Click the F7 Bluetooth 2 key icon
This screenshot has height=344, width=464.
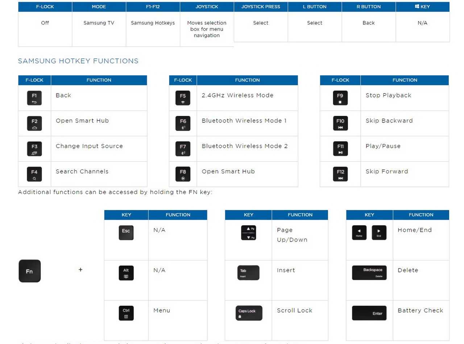click(183, 149)
